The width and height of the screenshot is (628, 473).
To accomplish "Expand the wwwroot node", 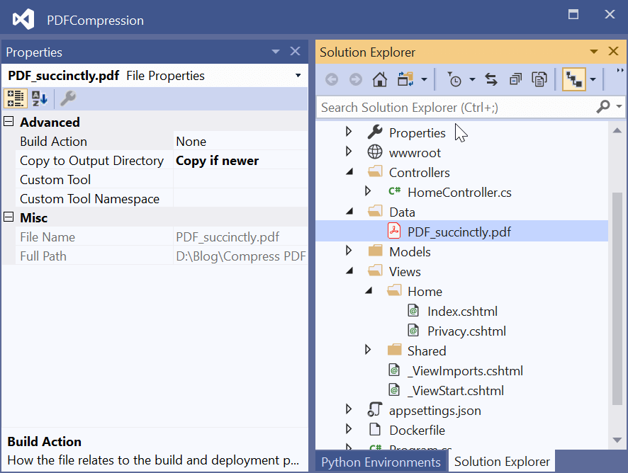I will [348, 152].
